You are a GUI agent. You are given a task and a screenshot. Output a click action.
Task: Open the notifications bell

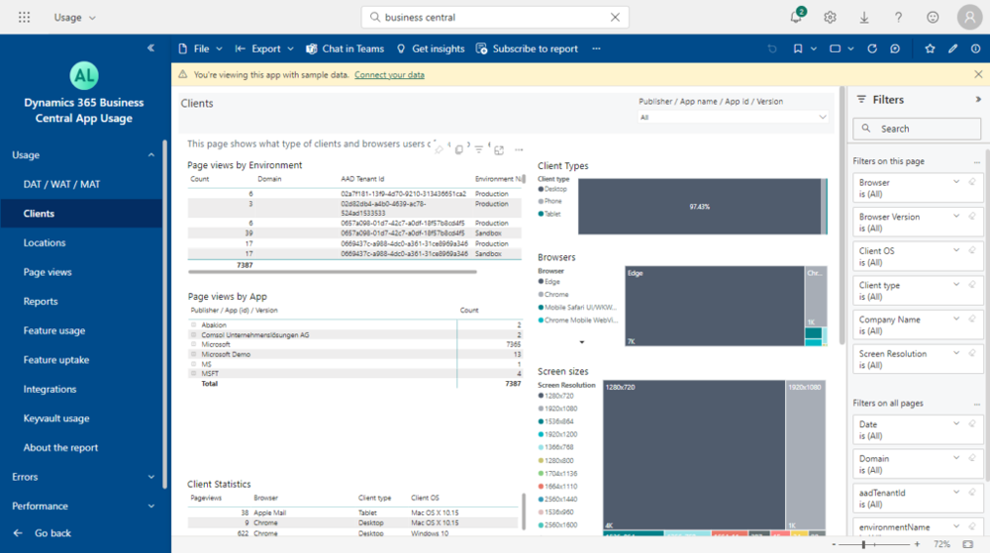(x=796, y=17)
